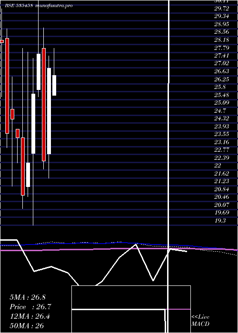Select the 29.72 price axis label
Image resolution: width=238 pixels, height=333 pixels.
pyautogui.click(x=222, y=9)
